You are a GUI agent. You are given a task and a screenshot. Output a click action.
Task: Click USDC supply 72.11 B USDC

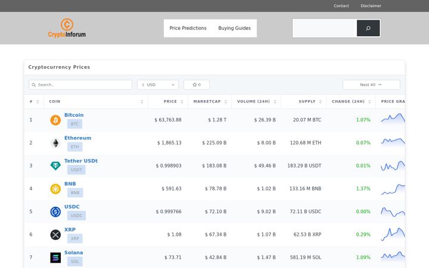coord(305,211)
